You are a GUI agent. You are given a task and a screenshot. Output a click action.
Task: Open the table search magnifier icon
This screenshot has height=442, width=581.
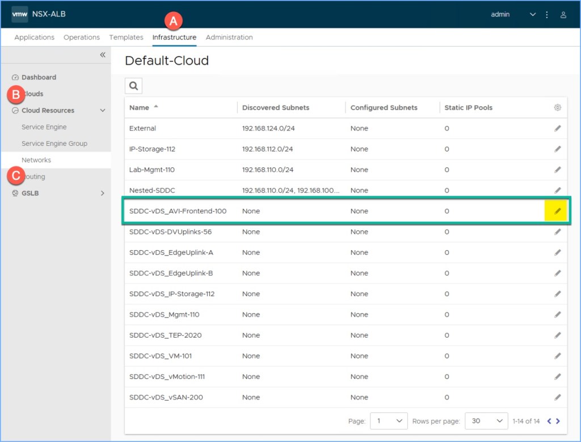133,86
